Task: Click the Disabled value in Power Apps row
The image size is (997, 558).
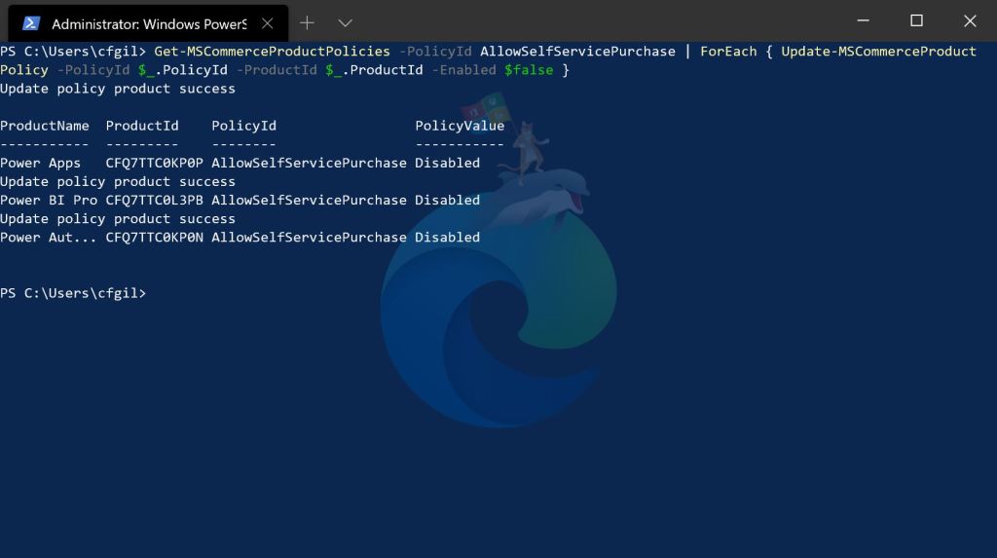Action: tap(447, 163)
